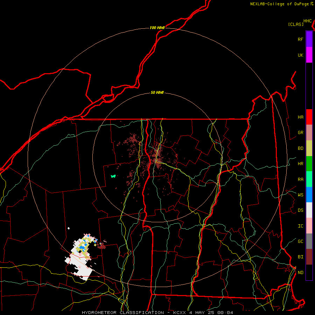Click the 50 NMI range ring label
Viewport: 315px width, 315px height.
coord(157,92)
